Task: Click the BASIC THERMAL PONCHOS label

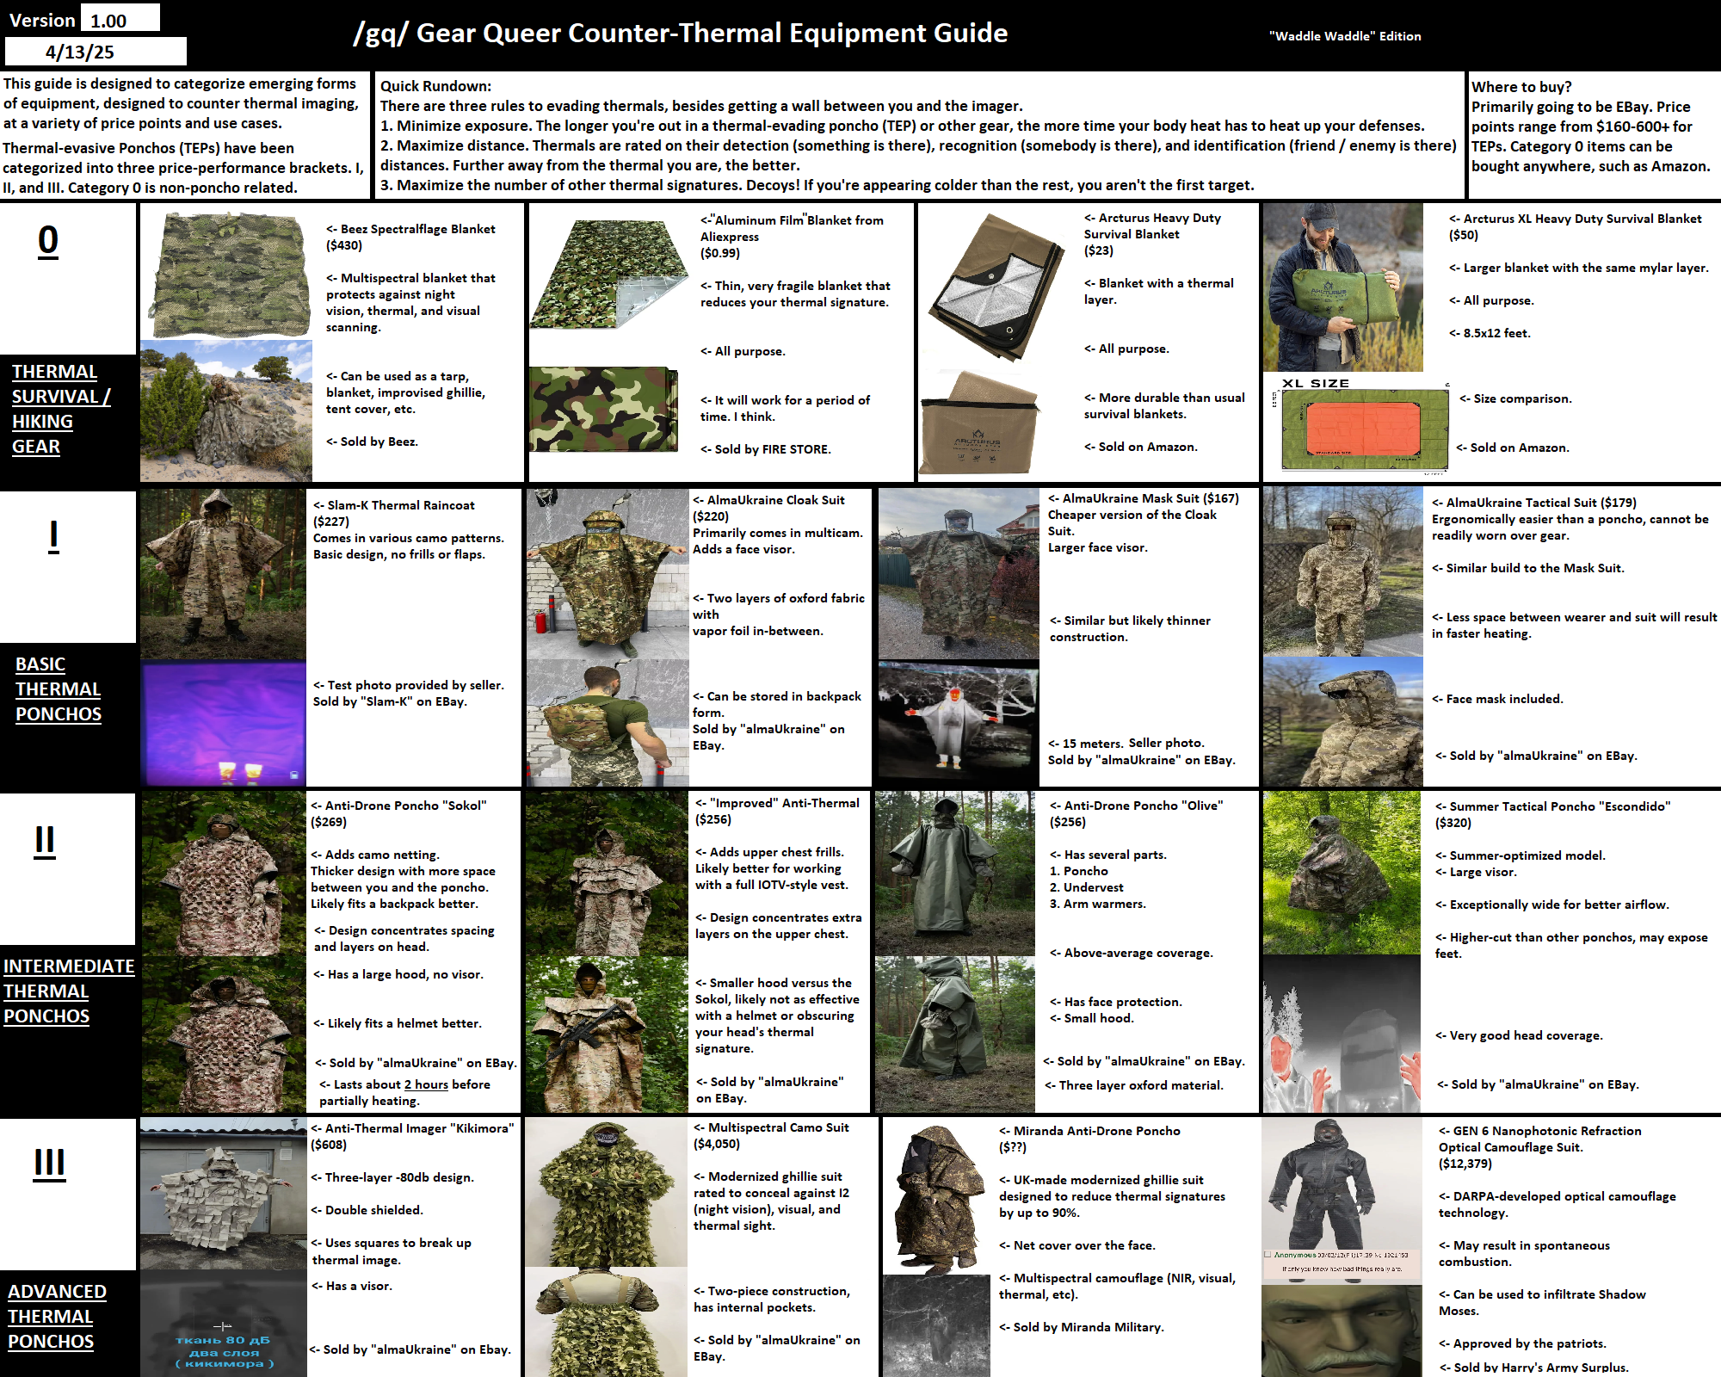Action: [58, 689]
